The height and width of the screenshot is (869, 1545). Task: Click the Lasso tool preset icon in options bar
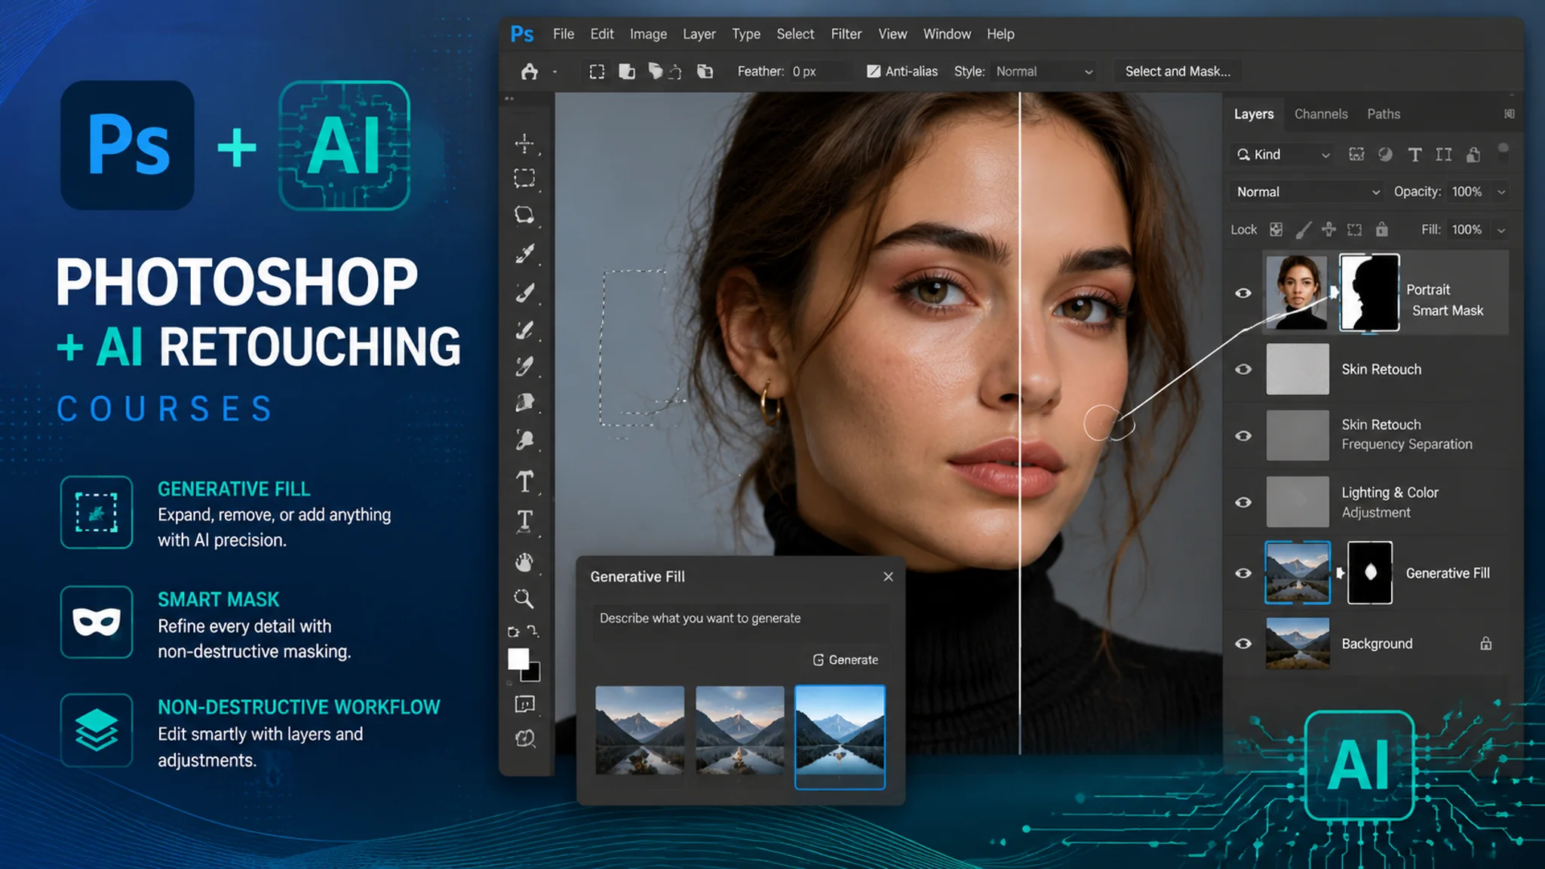(x=530, y=72)
